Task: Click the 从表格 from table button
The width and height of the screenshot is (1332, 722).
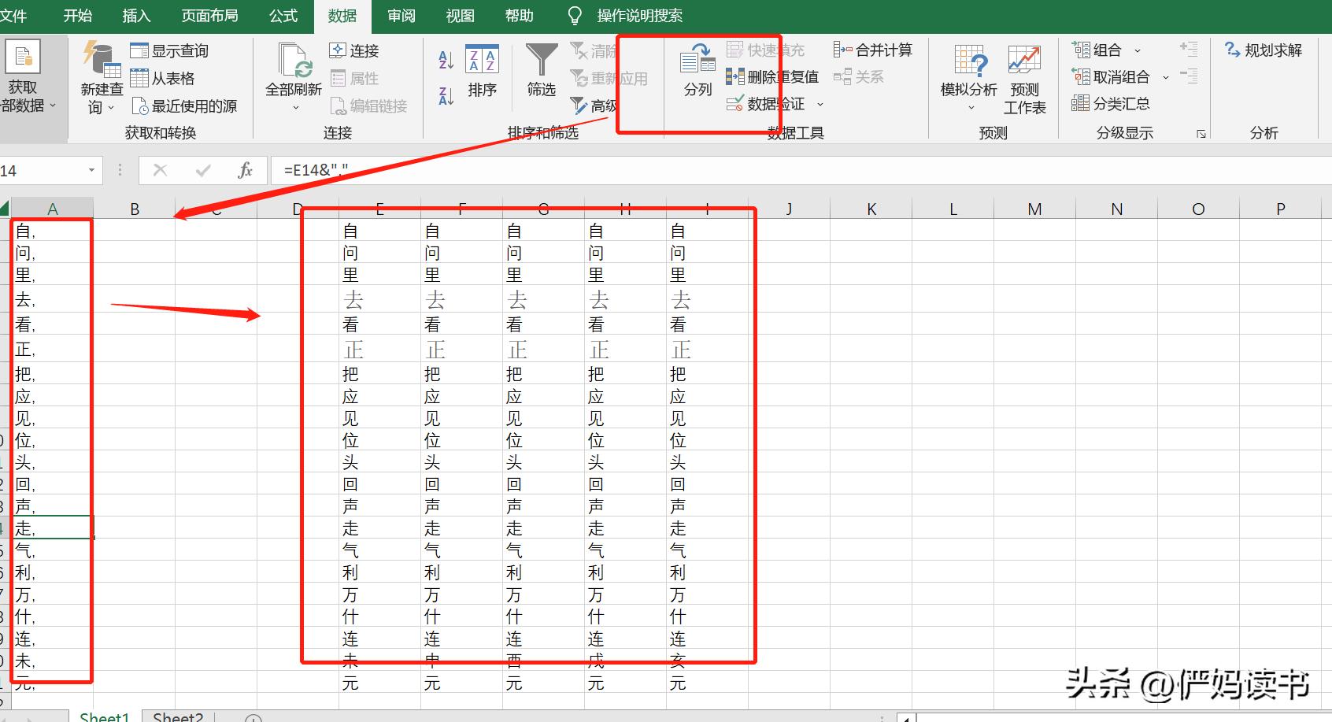Action: click(x=163, y=78)
